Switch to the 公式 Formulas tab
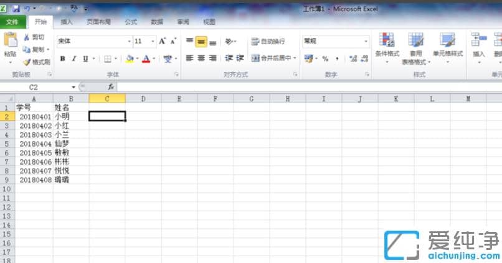This screenshot has width=502, height=263. (131, 22)
